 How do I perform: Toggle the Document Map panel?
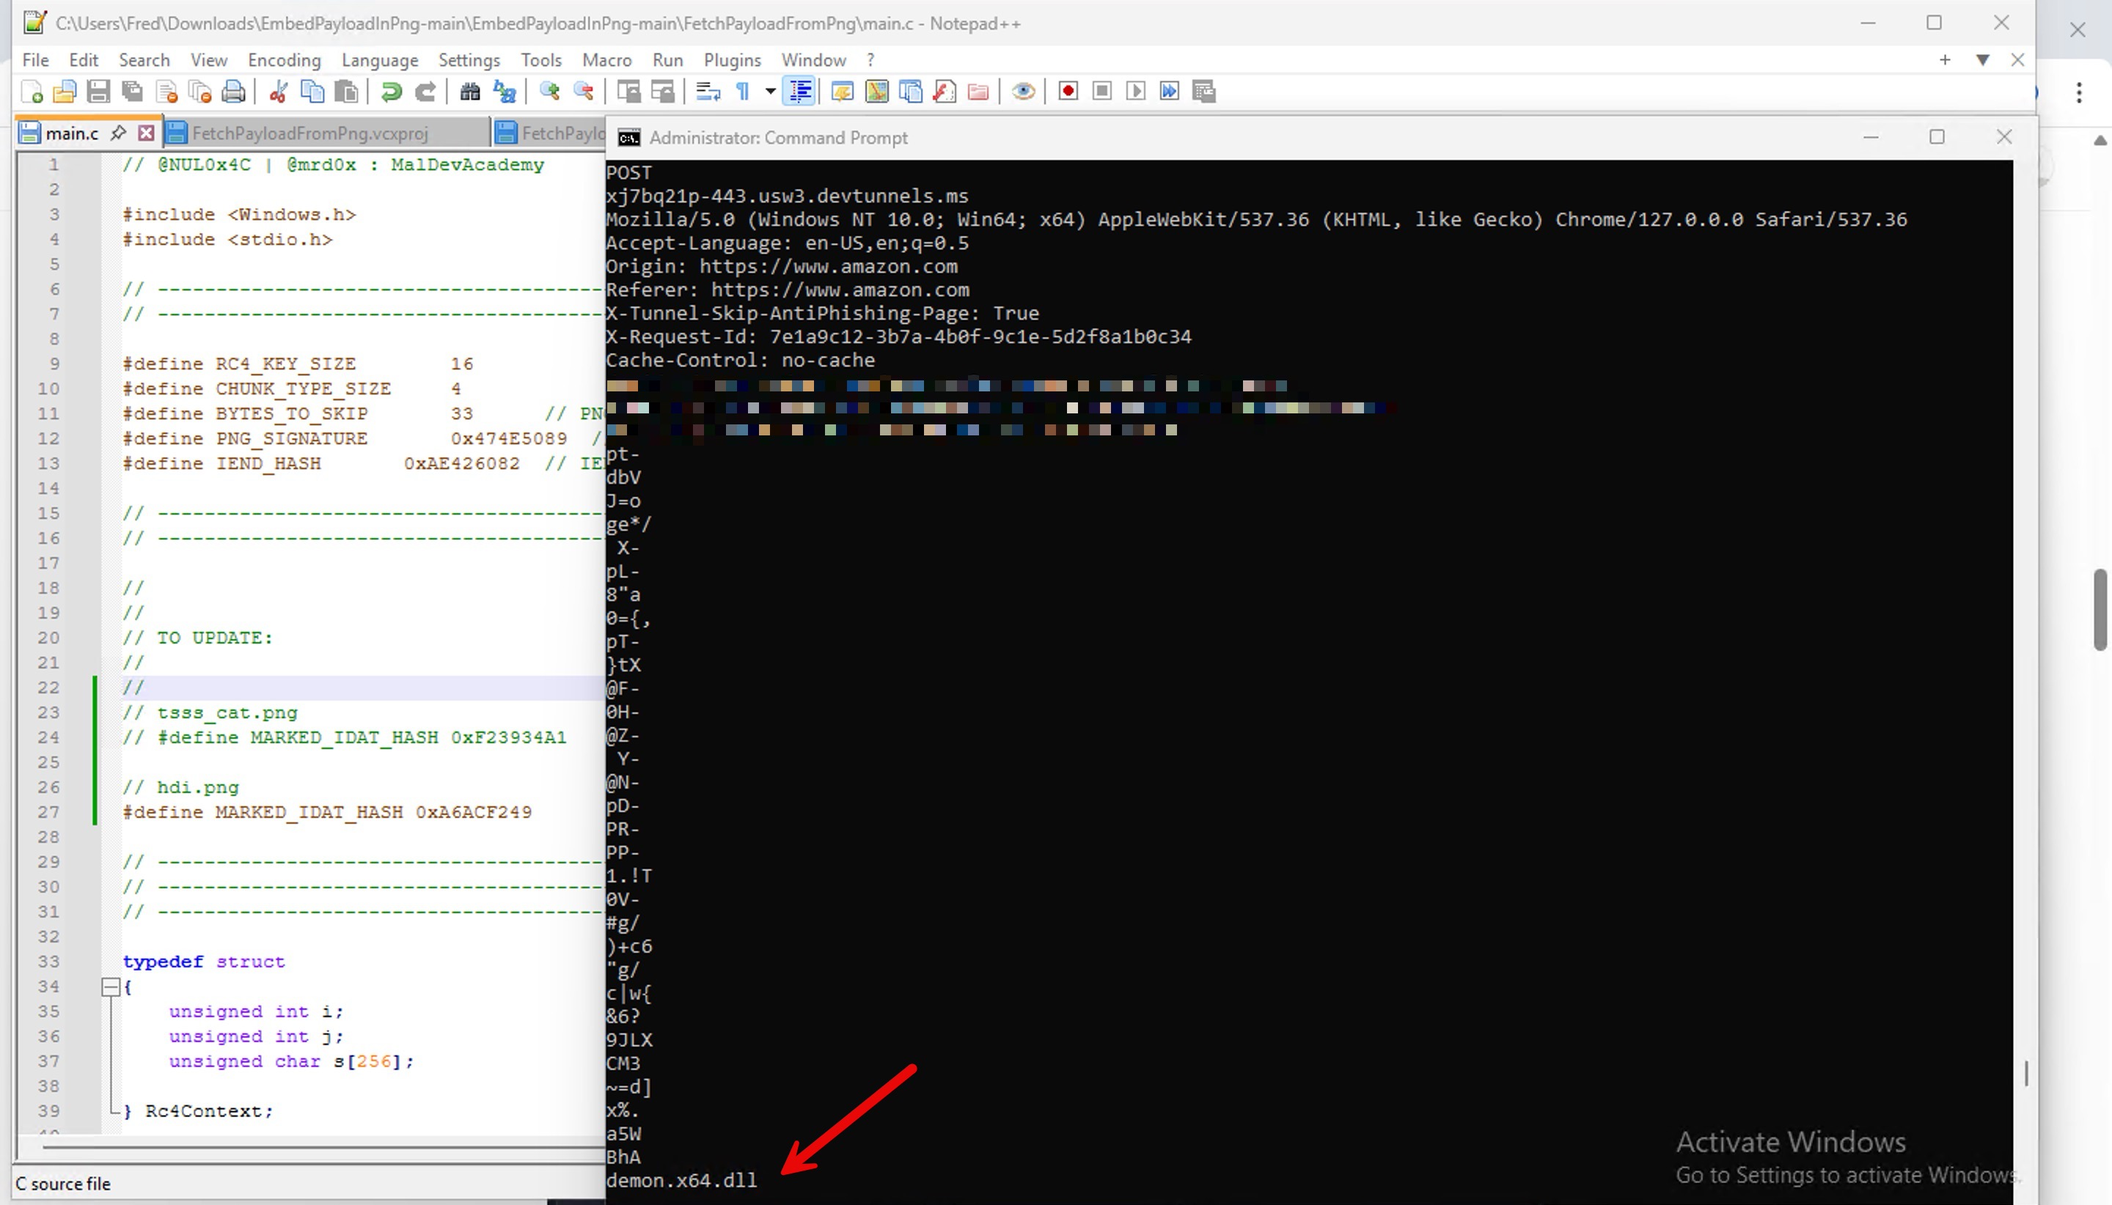(x=877, y=91)
